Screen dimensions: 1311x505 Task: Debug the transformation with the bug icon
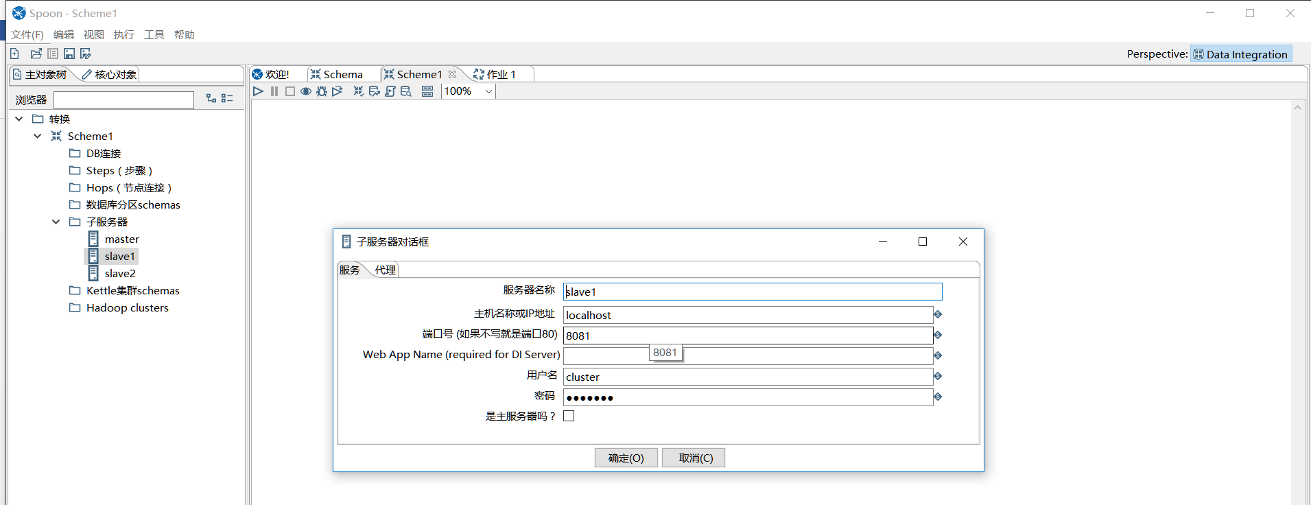[322, 91]
